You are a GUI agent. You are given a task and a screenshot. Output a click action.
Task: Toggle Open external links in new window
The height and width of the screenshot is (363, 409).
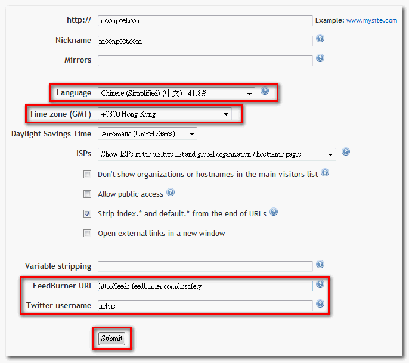[87, 234]
